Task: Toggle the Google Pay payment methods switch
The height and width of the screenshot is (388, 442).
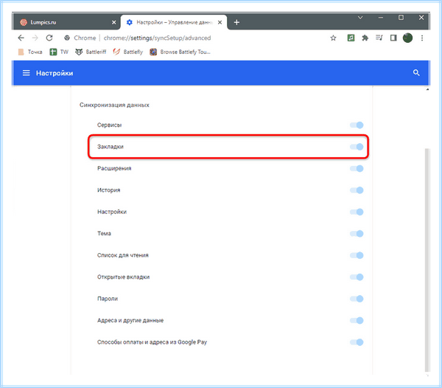Action: (357, 342)
